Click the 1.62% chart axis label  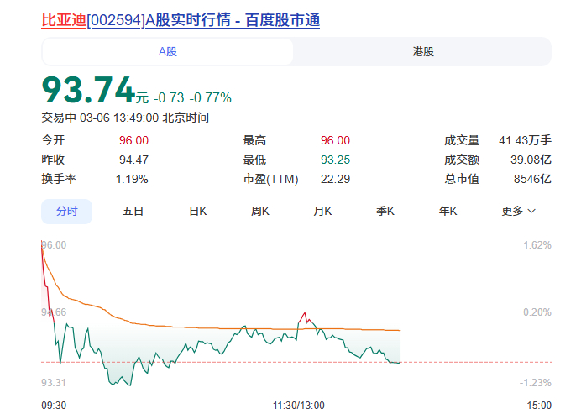click(x=537, y=245)
